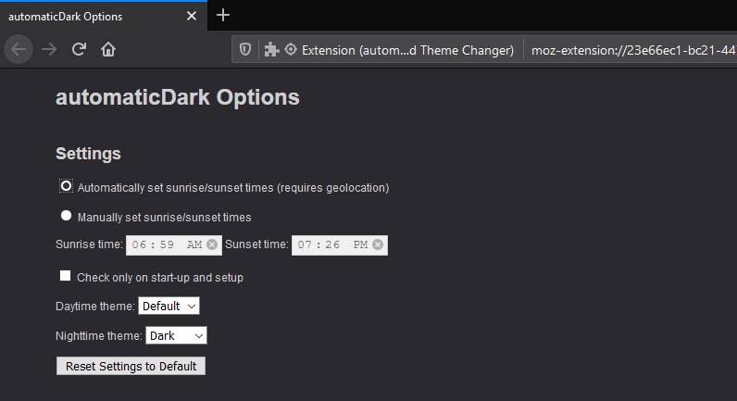Close the automaticDark Options tab
Screen dimensions: 737x401
click(192, 16)
